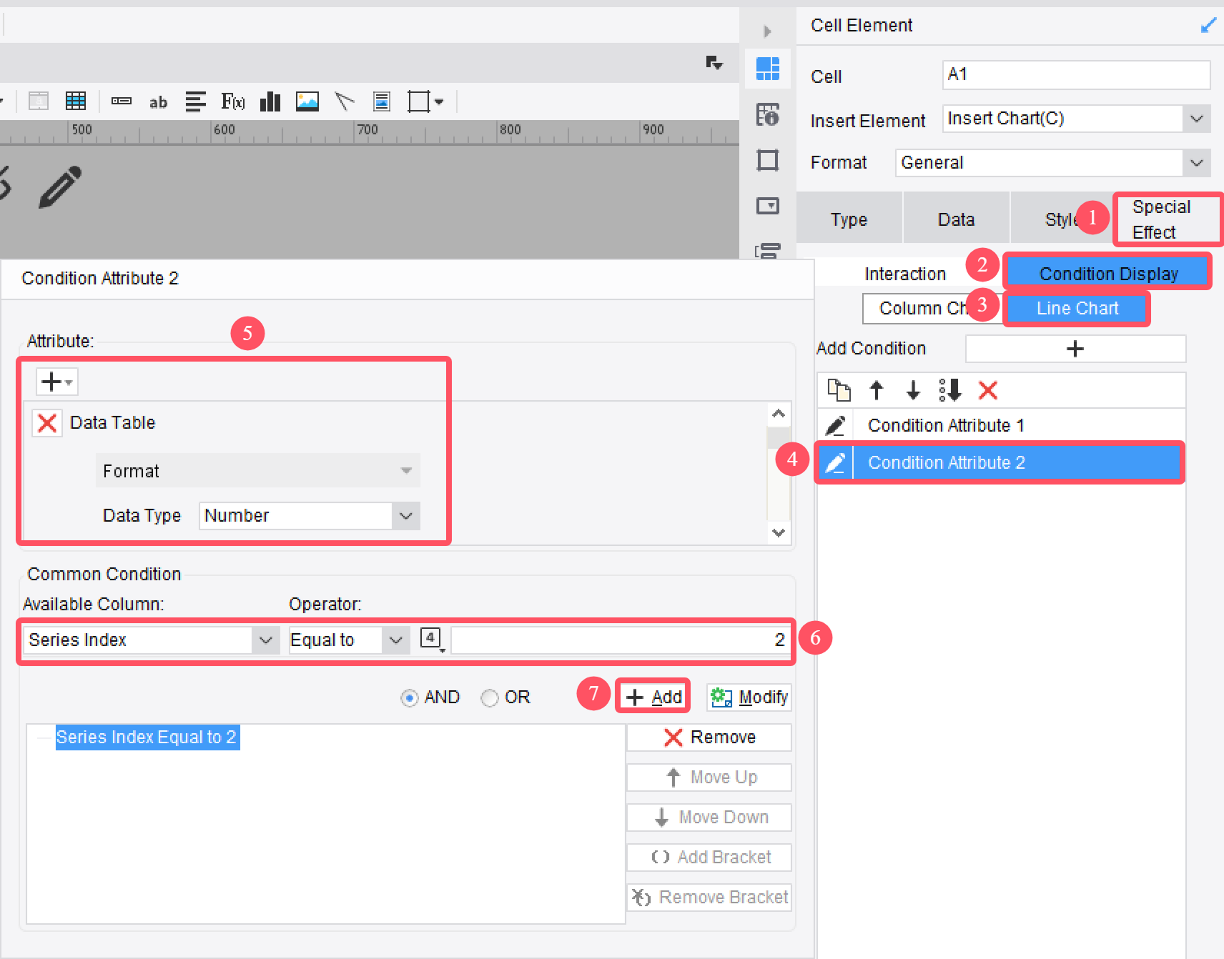Open the Special Effect tab
The width and height of the screenshot is (1224, 959).
(1168, 219)
